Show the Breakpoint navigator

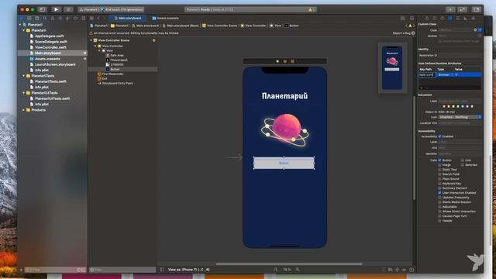coord(76,19)
